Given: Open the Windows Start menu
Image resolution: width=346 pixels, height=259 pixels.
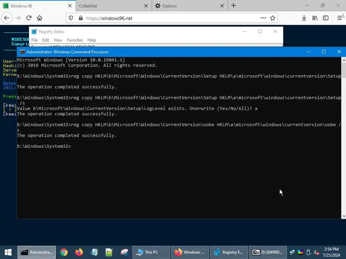Looking at the screenshot, I should click(8, 252).
